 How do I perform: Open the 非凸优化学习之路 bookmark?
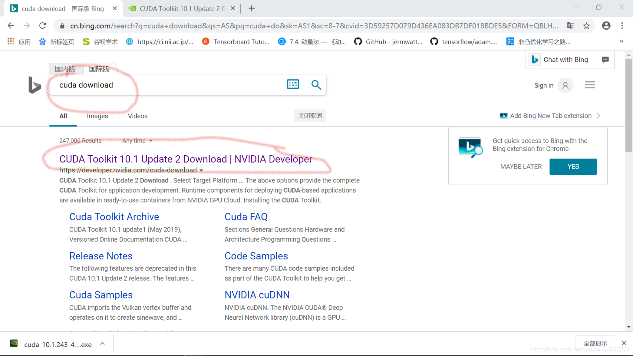[x=538, y=42]
